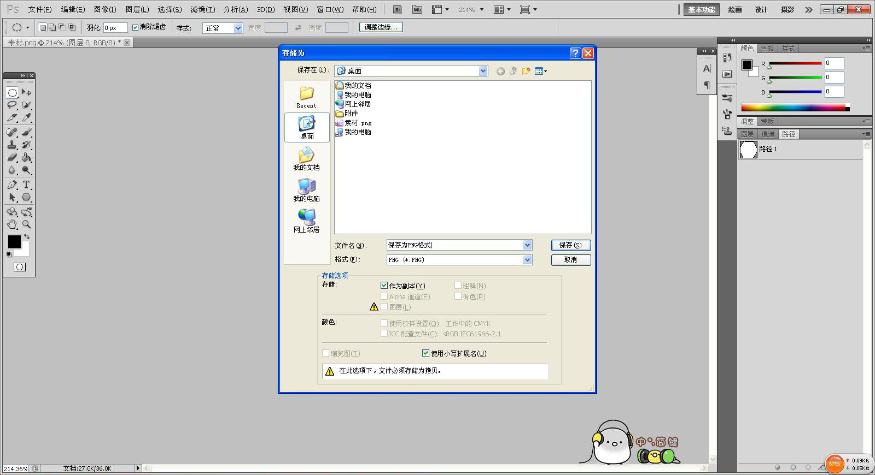The height and width of the screenshot is (475, 875).
Task: Click the 取消 button
Action: (x=571, y=260)
